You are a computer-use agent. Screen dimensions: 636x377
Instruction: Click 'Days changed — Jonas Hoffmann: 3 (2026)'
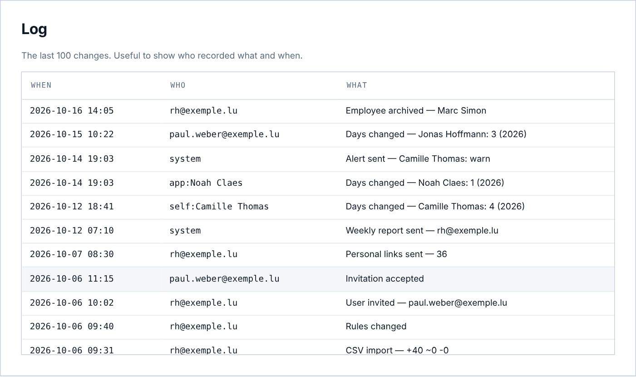pos(436,134)
